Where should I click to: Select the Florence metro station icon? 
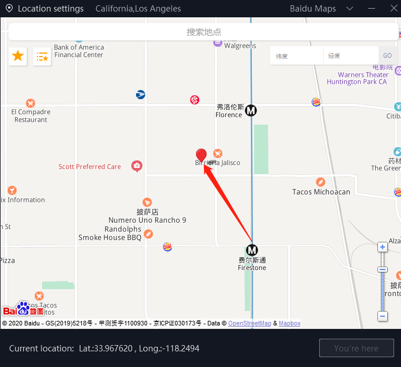click(251, 111)
